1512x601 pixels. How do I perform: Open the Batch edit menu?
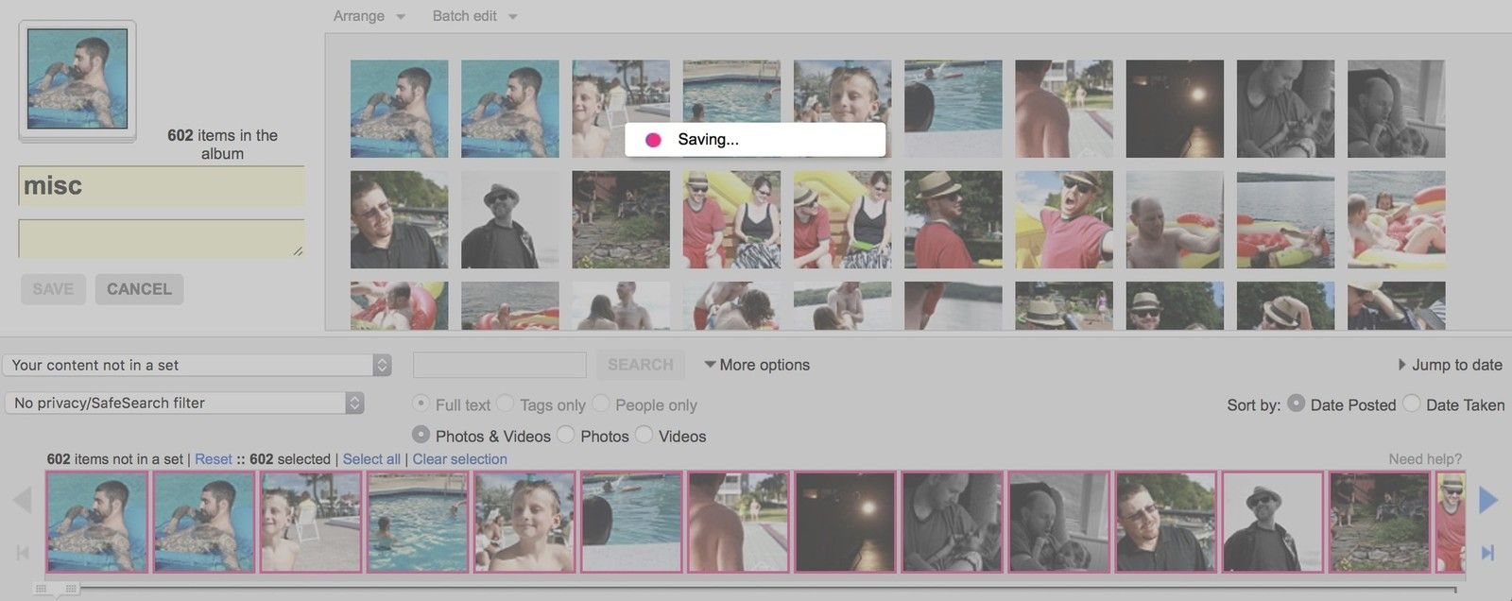pos(474,16)
